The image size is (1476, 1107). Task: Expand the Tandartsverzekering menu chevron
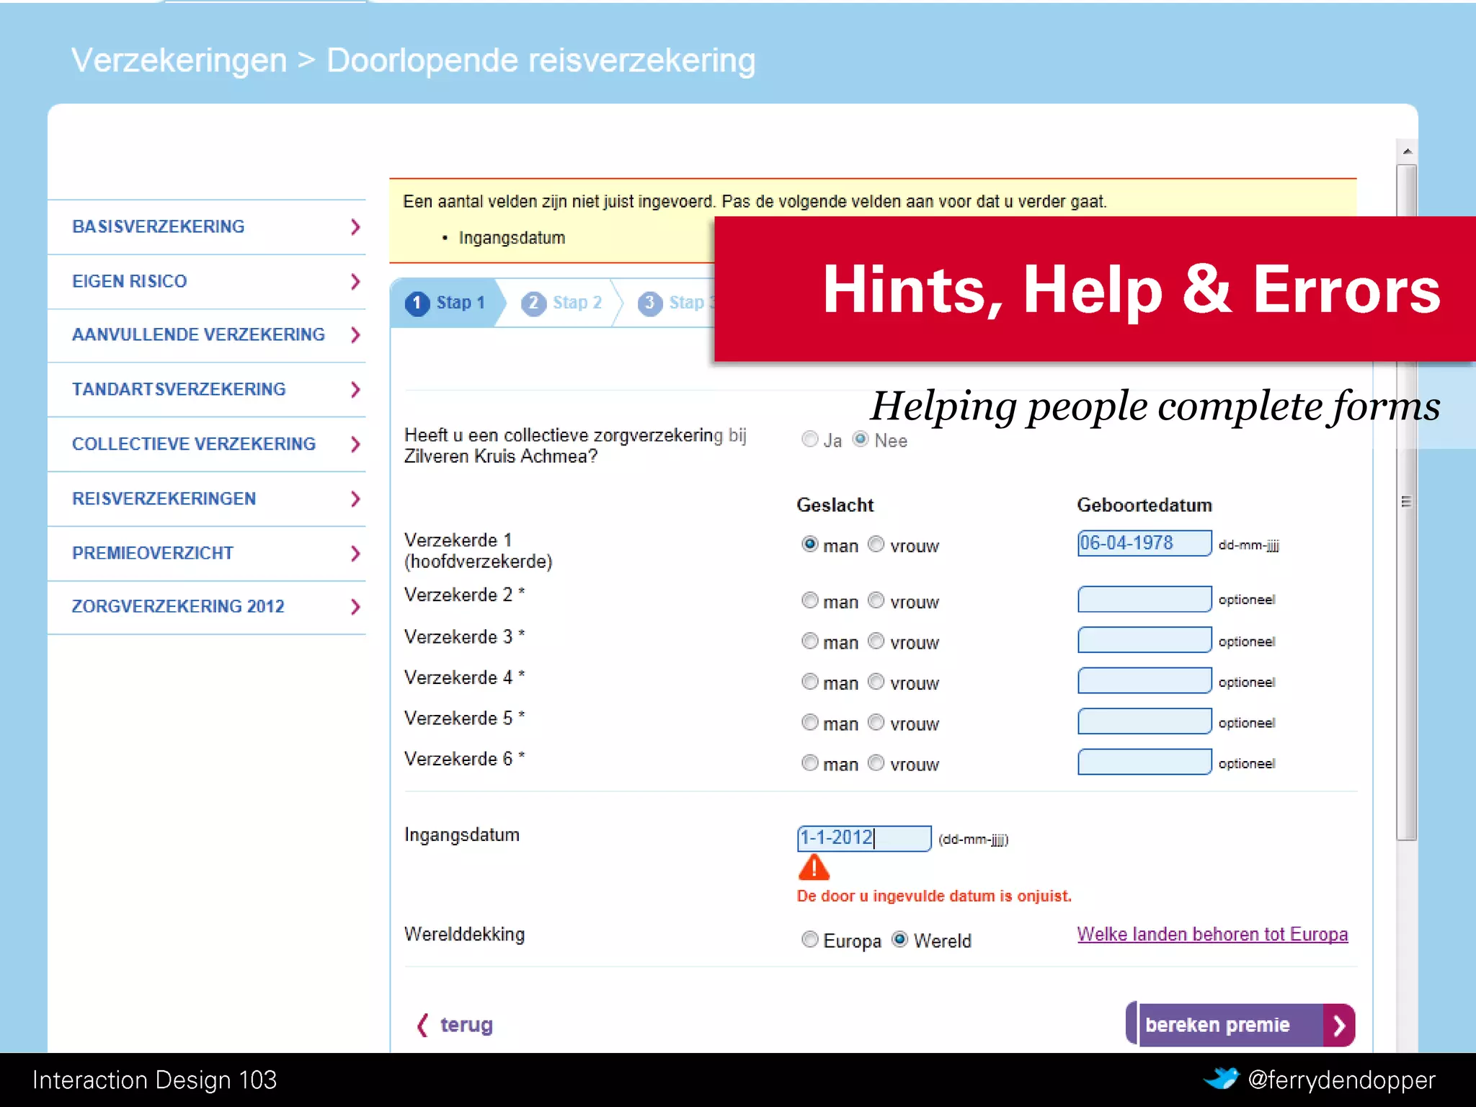click(x=355, y=390)
